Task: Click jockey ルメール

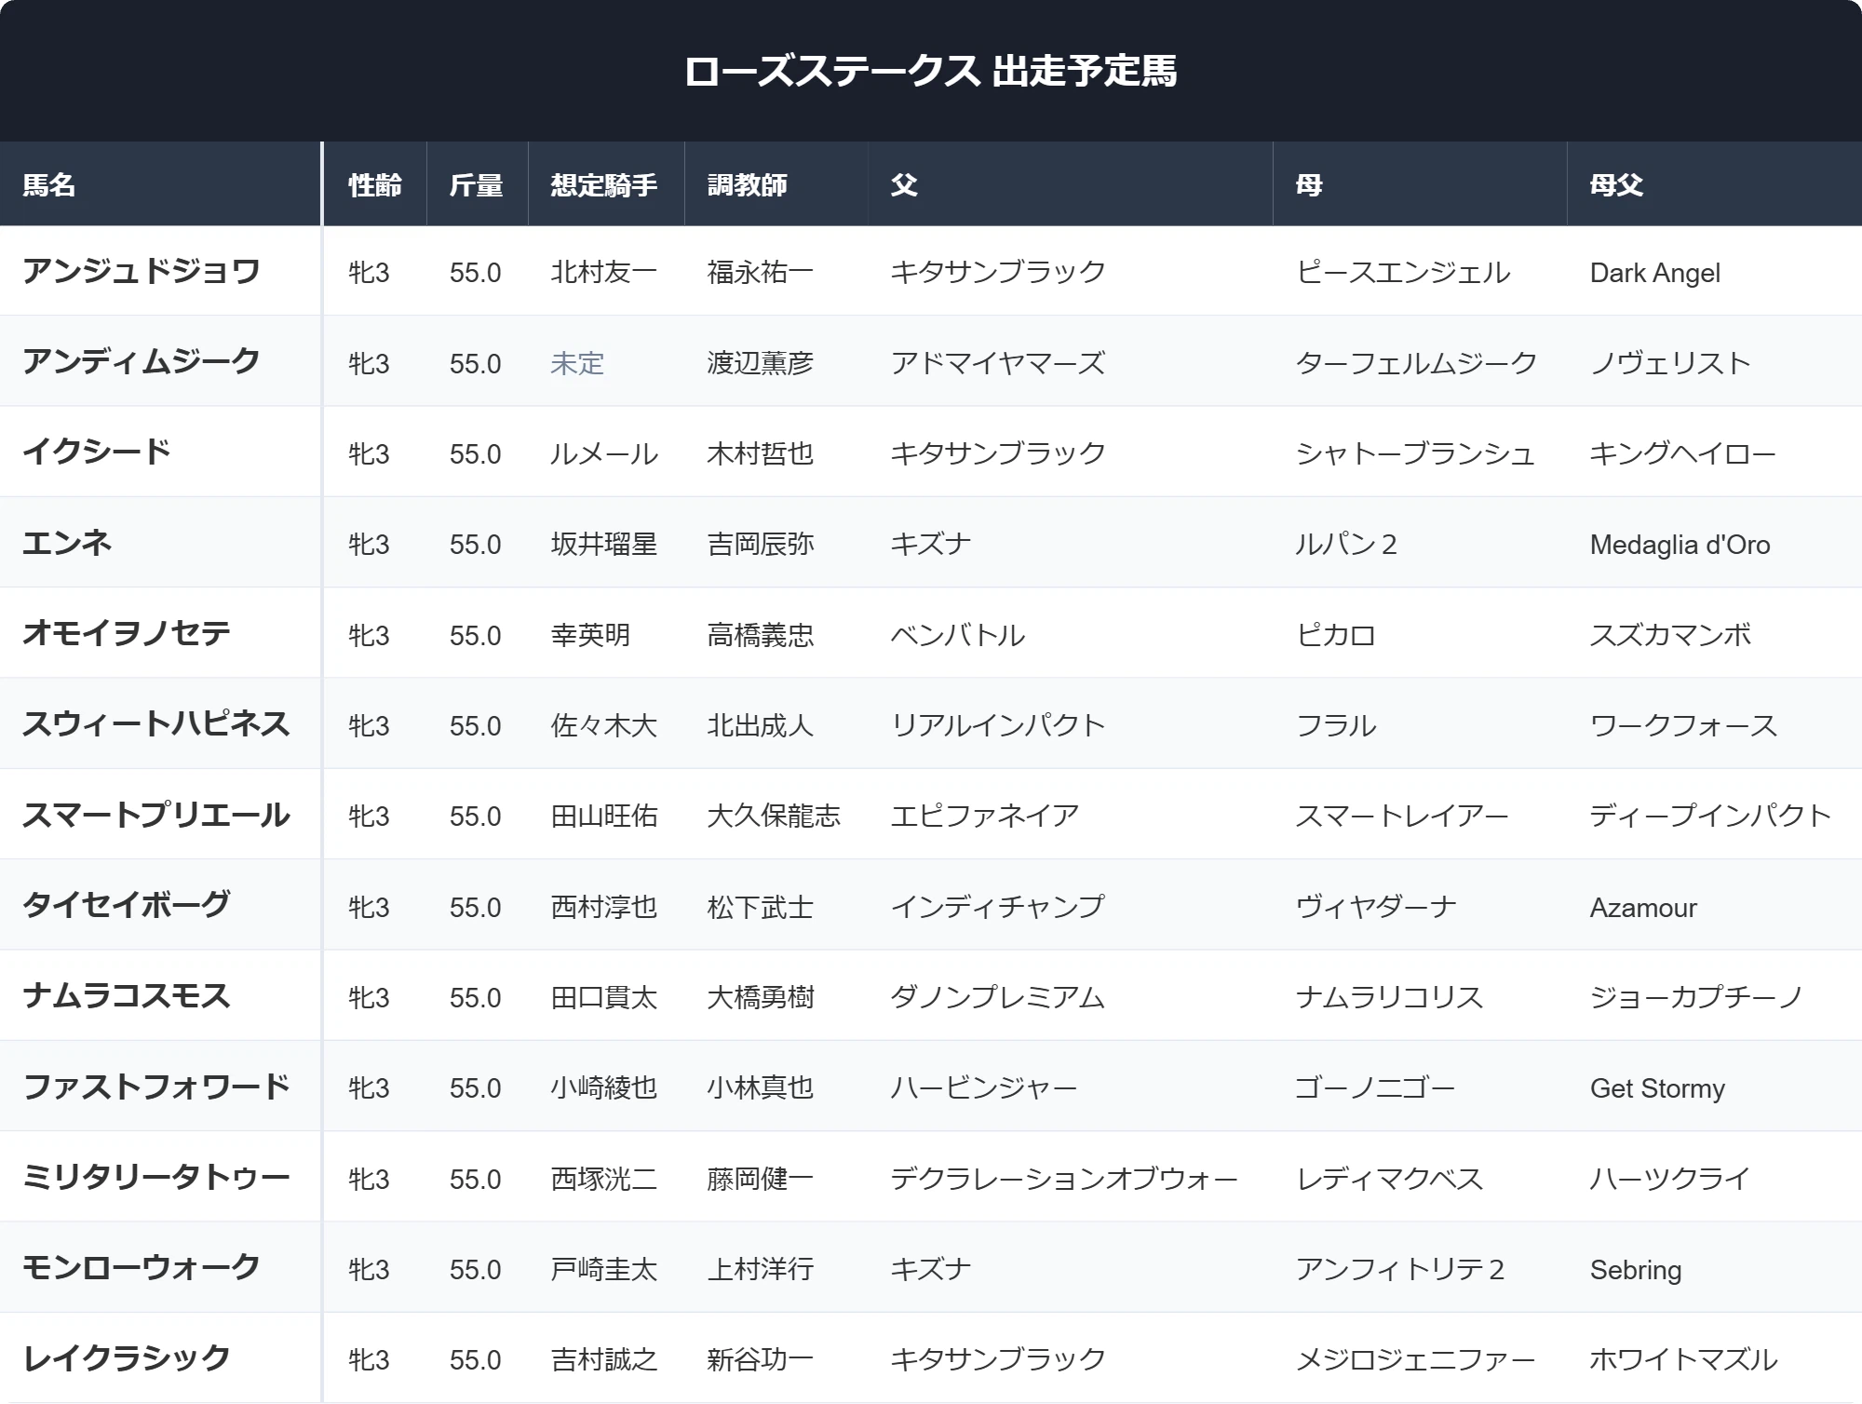Action: [604, 453]
